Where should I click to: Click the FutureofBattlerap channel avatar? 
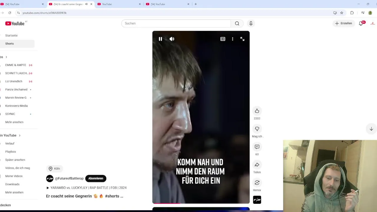click(50, 178)
